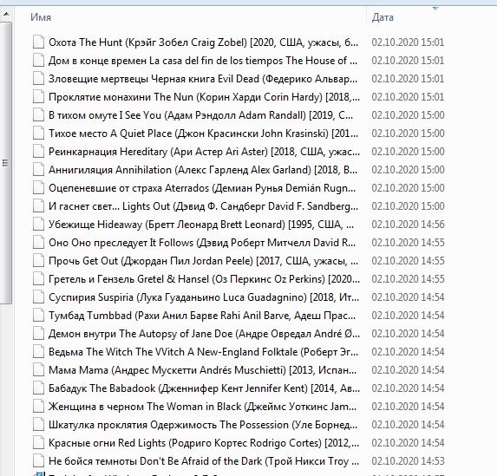Click date 02.10.2020 14:54 of Мама Mama row
The width and height of the screenshot is (497, 476).
coord(408,370)
